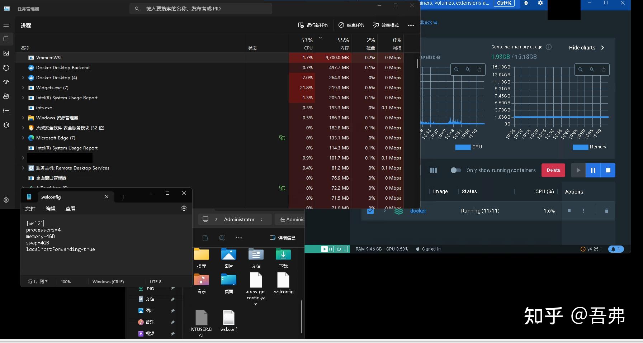Open the Users view in Task Manager sidebar
The image size is (643, 343).
6,96
